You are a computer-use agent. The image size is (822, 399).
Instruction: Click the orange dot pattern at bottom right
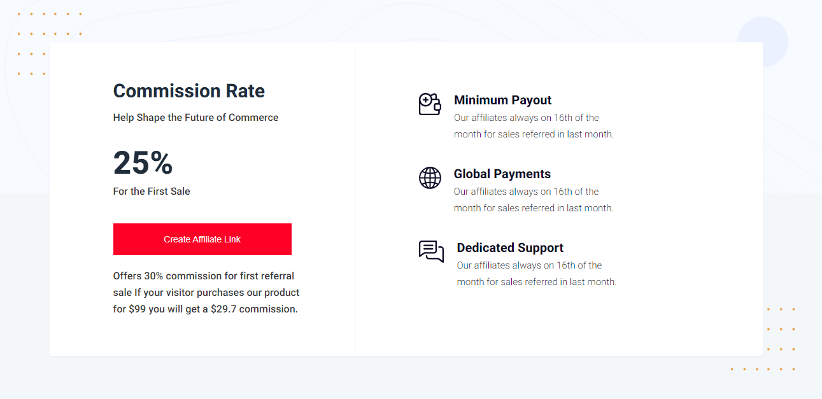click(763, 339)
